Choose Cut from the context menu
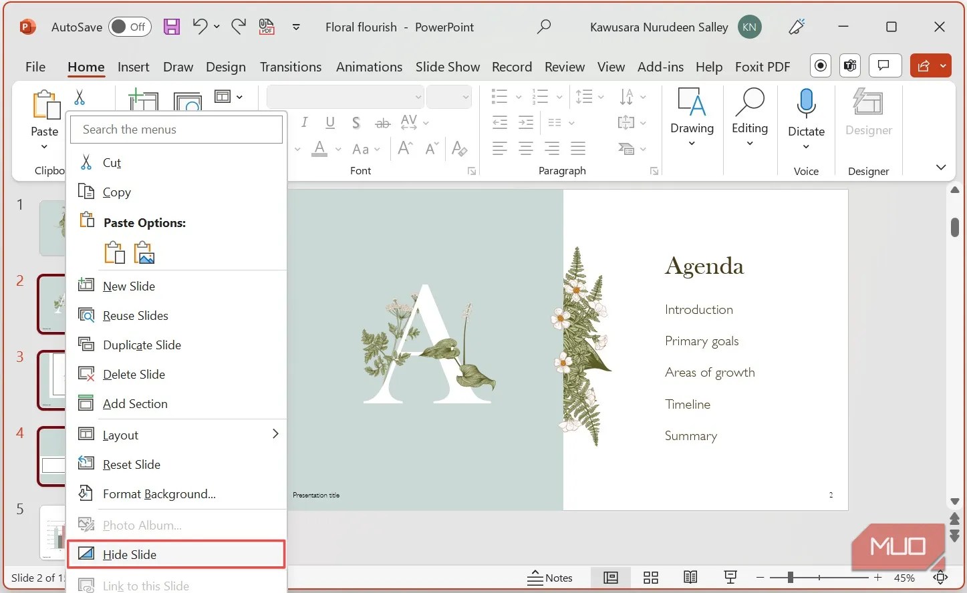 [176, 163]
